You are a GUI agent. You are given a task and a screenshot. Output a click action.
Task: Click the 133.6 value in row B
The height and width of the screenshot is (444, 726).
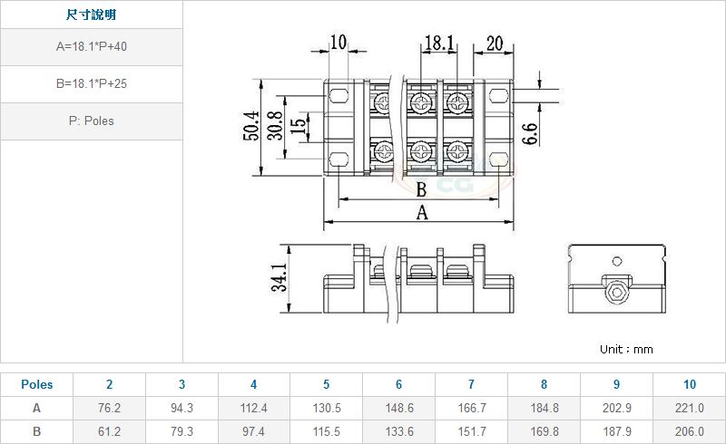point(398,432)
